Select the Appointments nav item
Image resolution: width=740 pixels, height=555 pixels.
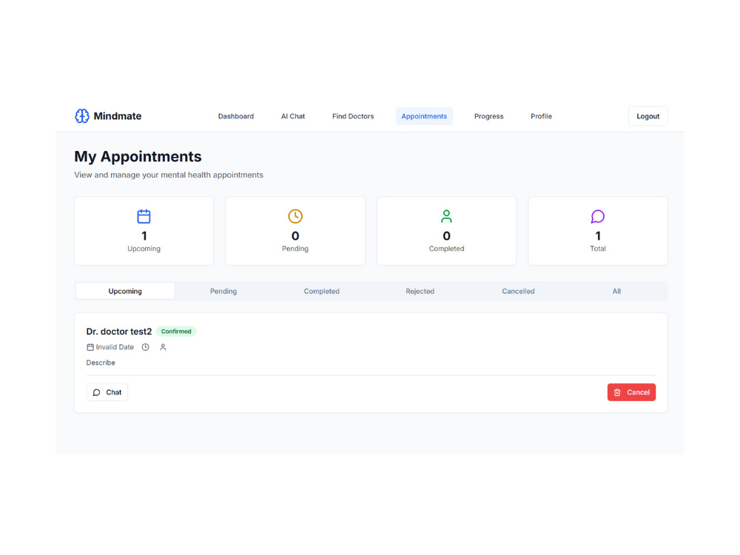(424, 116)
